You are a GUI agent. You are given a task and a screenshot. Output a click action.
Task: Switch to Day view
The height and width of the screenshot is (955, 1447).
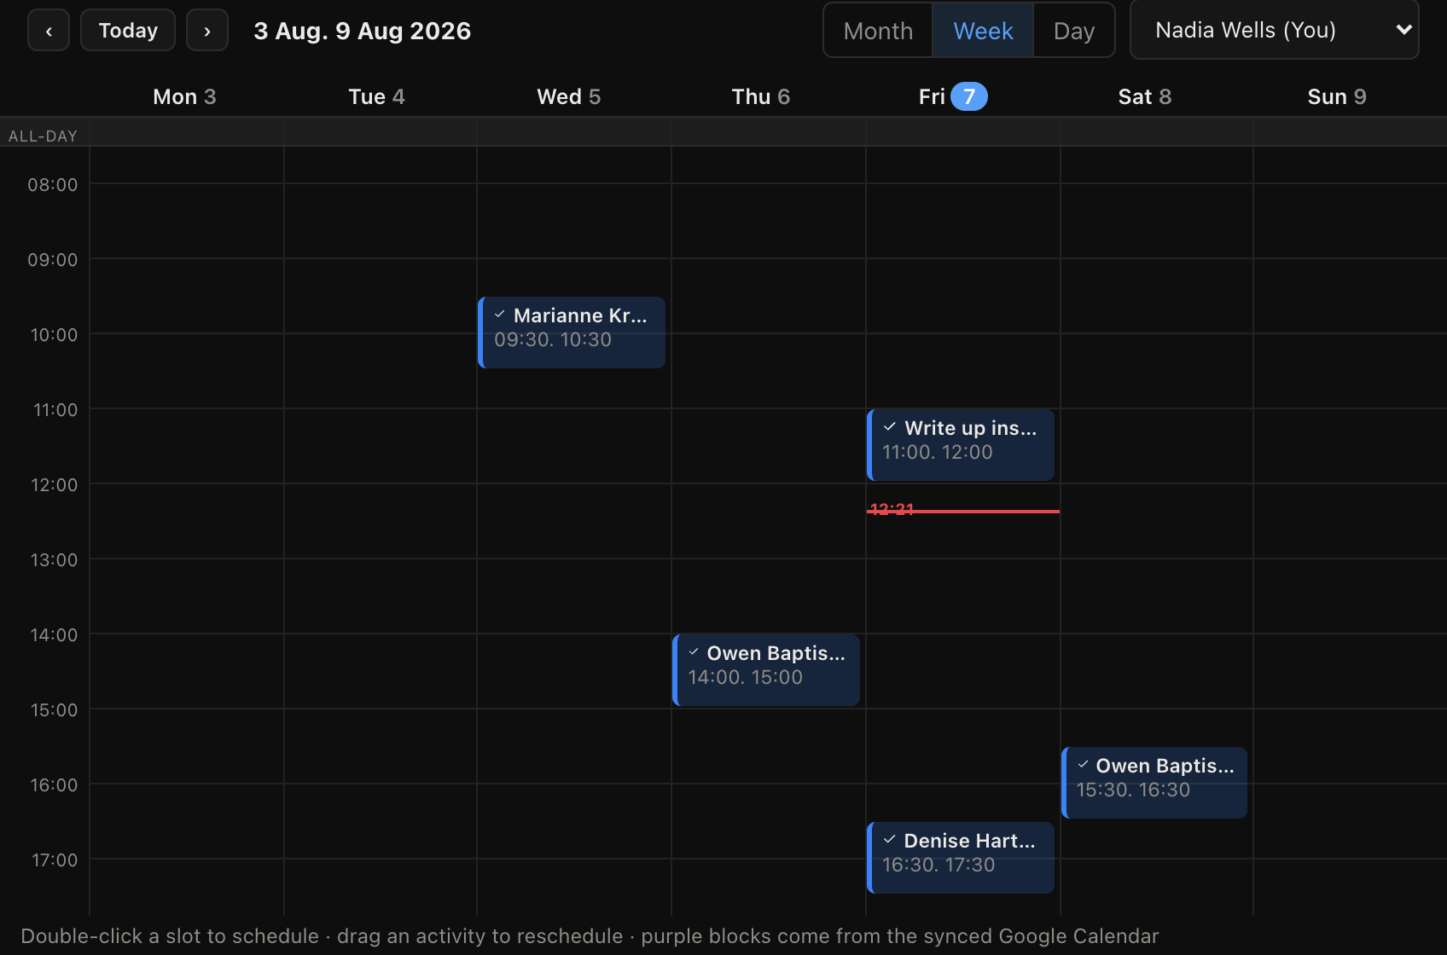pyautogui.click(x=1073, y=31)
